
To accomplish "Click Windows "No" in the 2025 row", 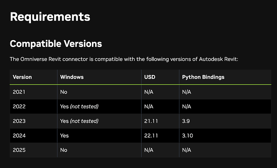I will click(x=63, y=150).
